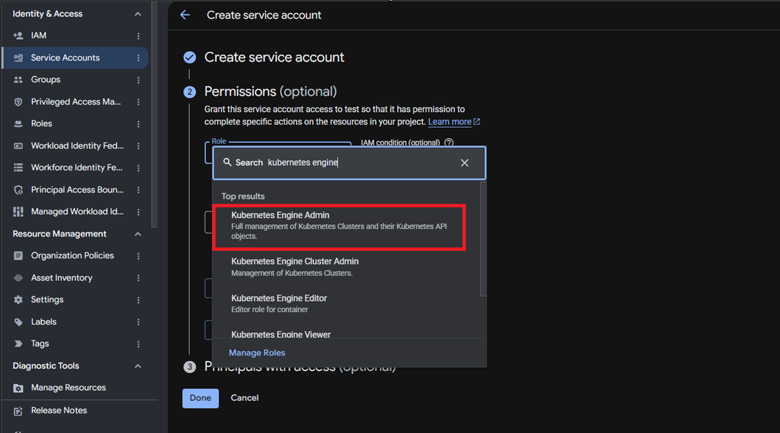Click the Privileged Access Manager shield icon

[18, 102]
